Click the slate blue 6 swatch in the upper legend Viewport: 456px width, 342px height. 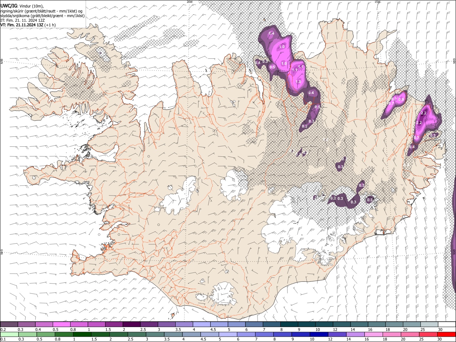click(254, 325)
